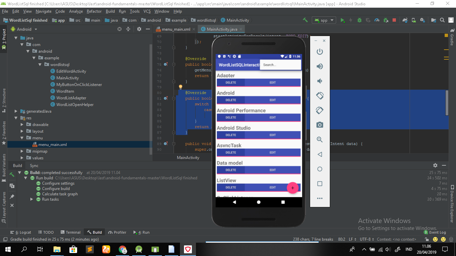Image resolution: width=456 pixels, height=256 pixels.
Task: Stop the running app with red square
Action: 394,20
